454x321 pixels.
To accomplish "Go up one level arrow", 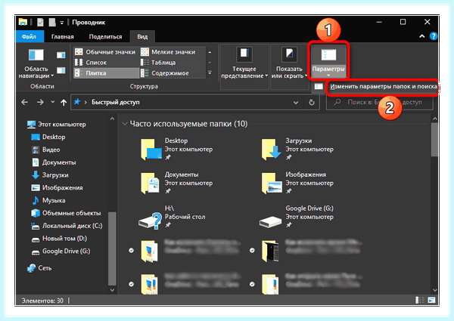I will click(64, 102).
